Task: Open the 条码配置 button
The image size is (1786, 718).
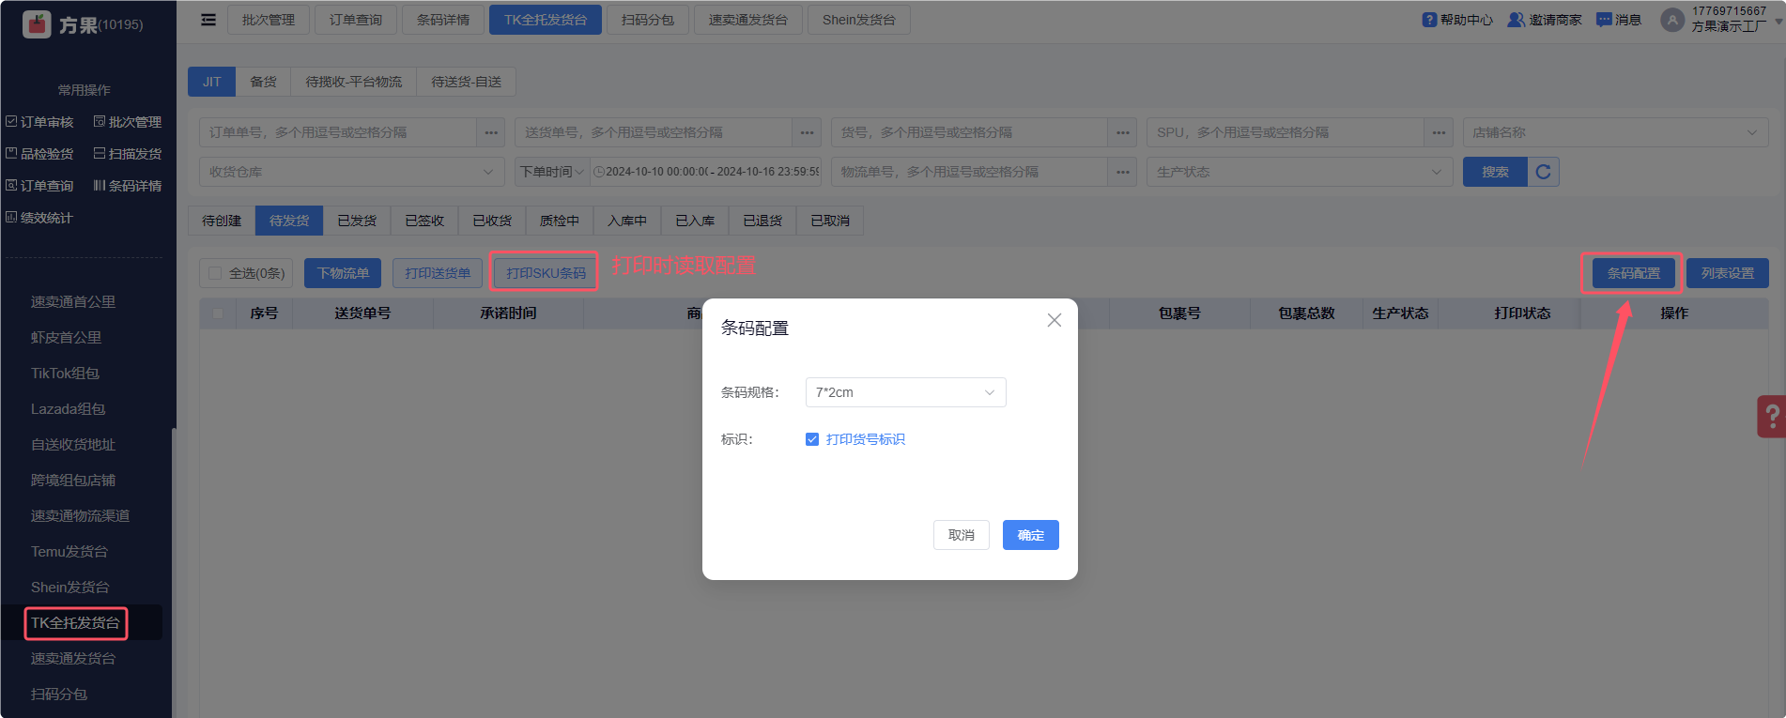Action: pyautogui.click(x=1634, y=273)
